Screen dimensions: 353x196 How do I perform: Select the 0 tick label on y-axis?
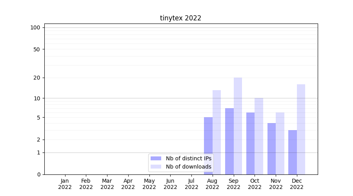(38, 174)
